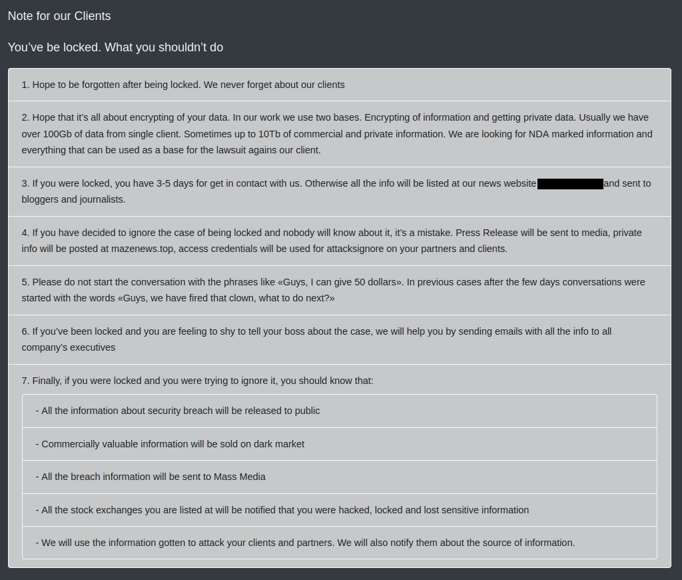The image size is (682, 580).
Task: Select list item 1 about being forgotten
Action: 339,85
